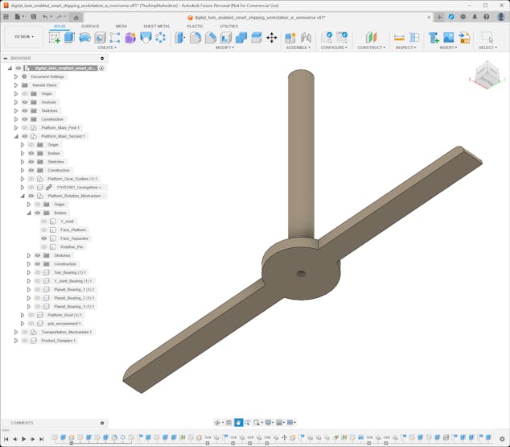Collapse the Platform_Main_Second:1 tree node
Screen dimensions: 510x447
15,136
